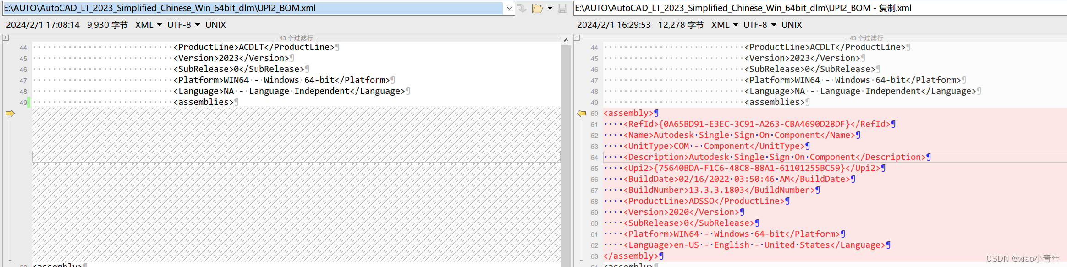Screen dimensions: 1067x267
Task: Expand filtered lines plus box in left pane
Action: 5,38
